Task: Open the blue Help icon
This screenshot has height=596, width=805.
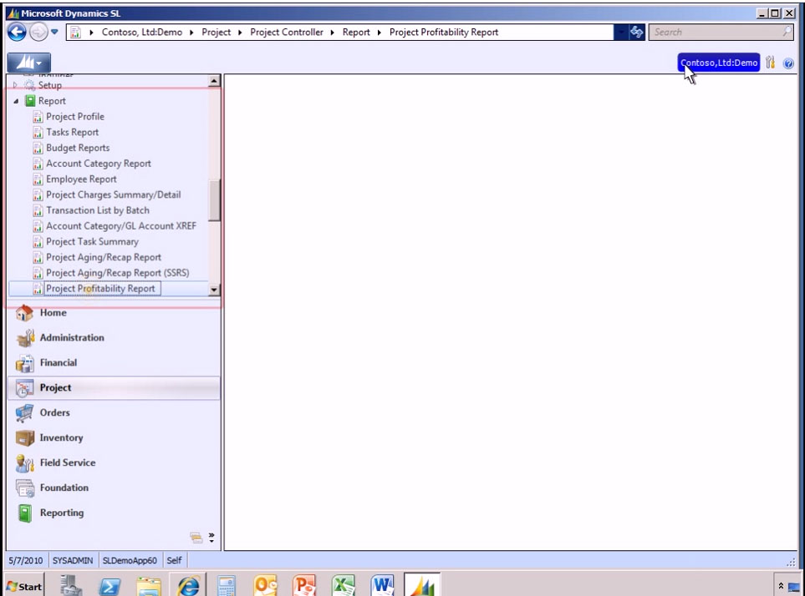Action: tap(788, 63)
